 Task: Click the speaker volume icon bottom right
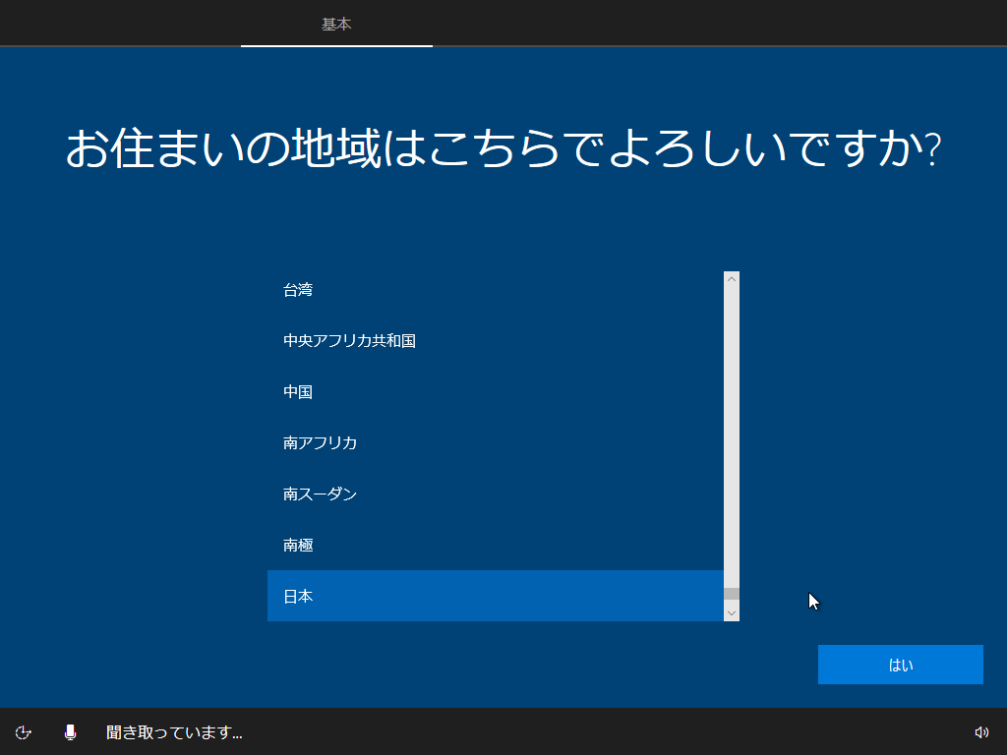[x=982, y=731]
